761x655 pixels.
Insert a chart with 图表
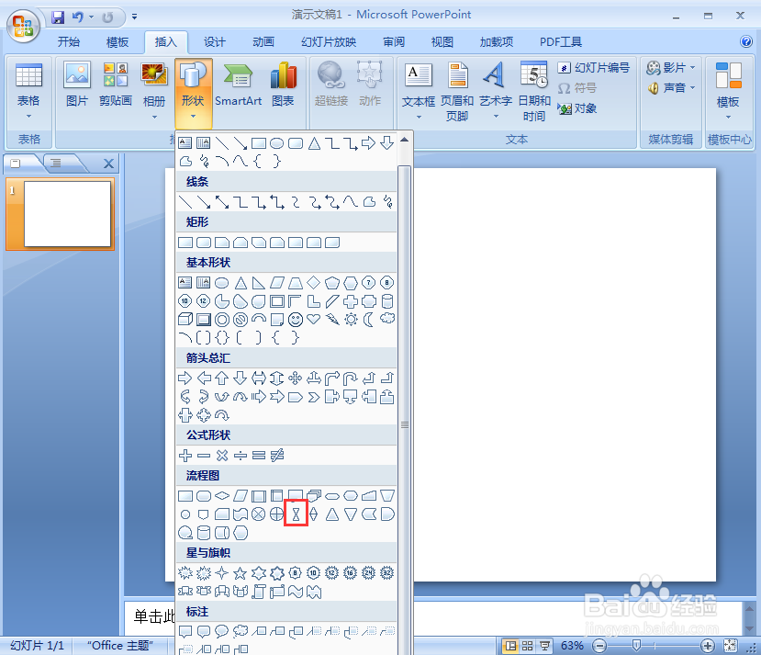[x=284, y=84]
